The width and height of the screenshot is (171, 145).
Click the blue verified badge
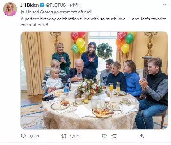pos(42,5)
